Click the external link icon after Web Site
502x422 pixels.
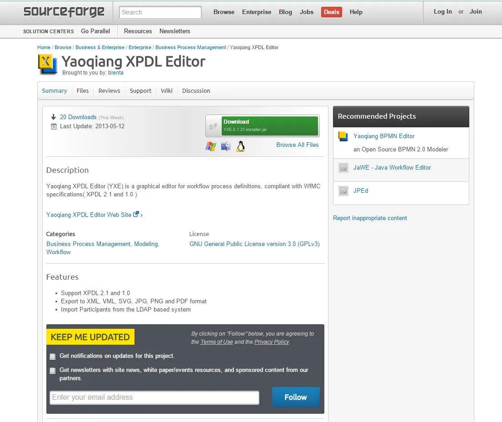click(x=136, y=214)
